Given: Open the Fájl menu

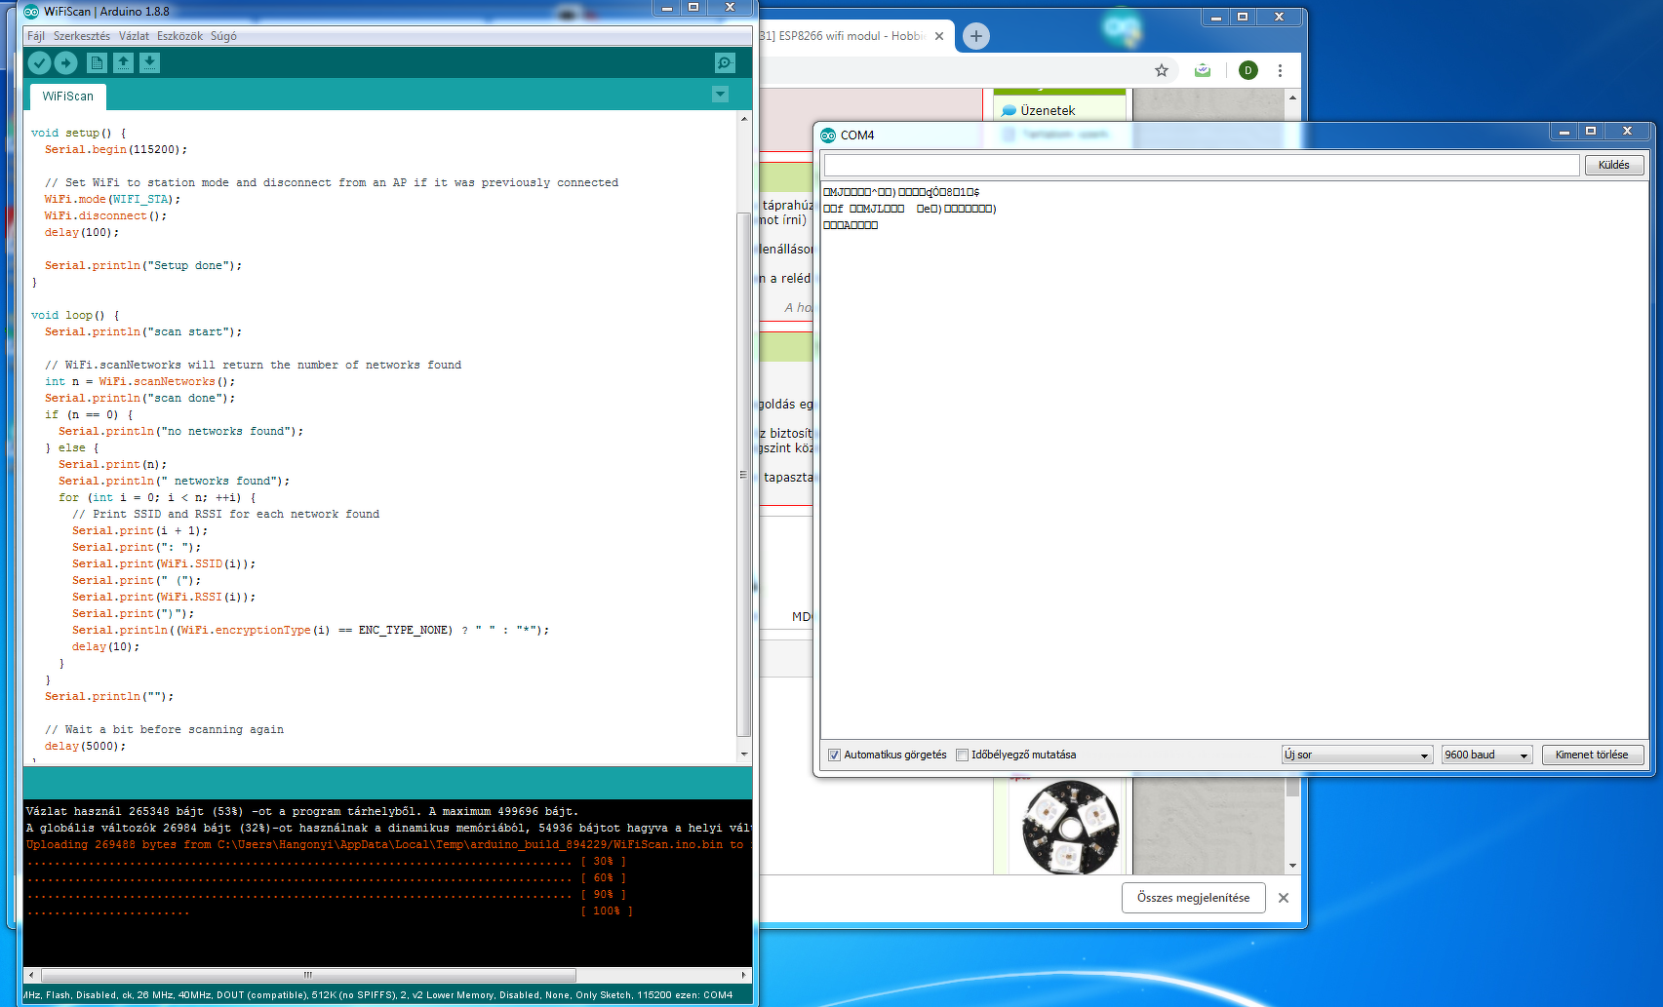Looking at the screenshot, I should pos(36,36).
